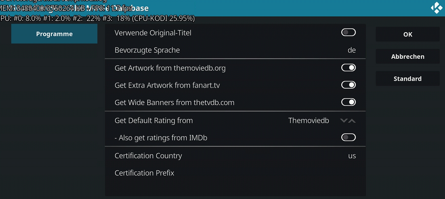The width and height of the screenshot is (445, 199).
Task: Click the Kodi logo icon
Action: 436,8
